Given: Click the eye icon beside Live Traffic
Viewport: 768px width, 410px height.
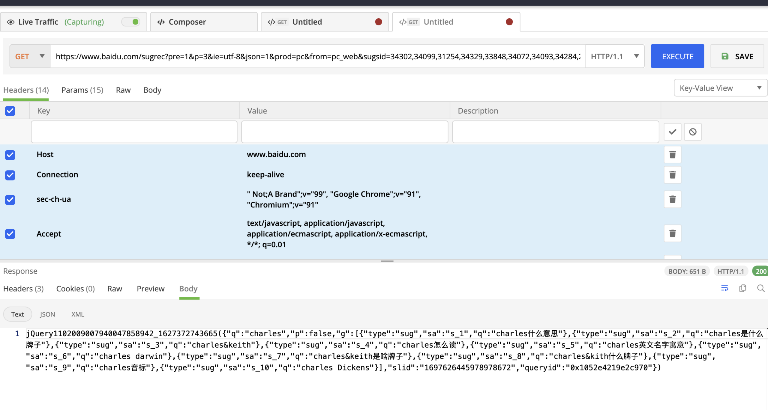Looking at the screenshot, I should point(11,22).
